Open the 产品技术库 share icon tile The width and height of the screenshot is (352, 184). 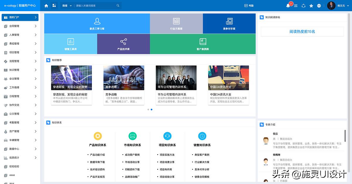123,44
